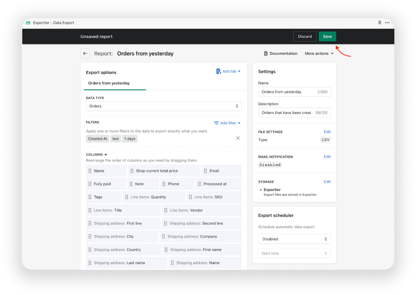Open the Start time dropdown
This screenshot has width=416, height=295.
pyautogui.click(x=294, y=253)
